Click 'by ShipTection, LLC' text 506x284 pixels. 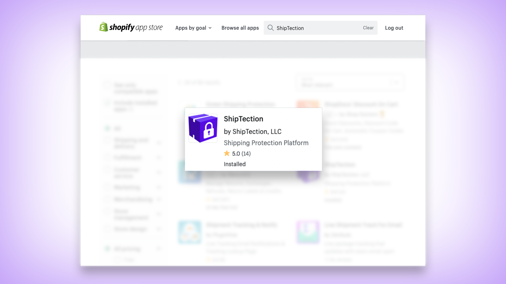[x=253, y=132]
